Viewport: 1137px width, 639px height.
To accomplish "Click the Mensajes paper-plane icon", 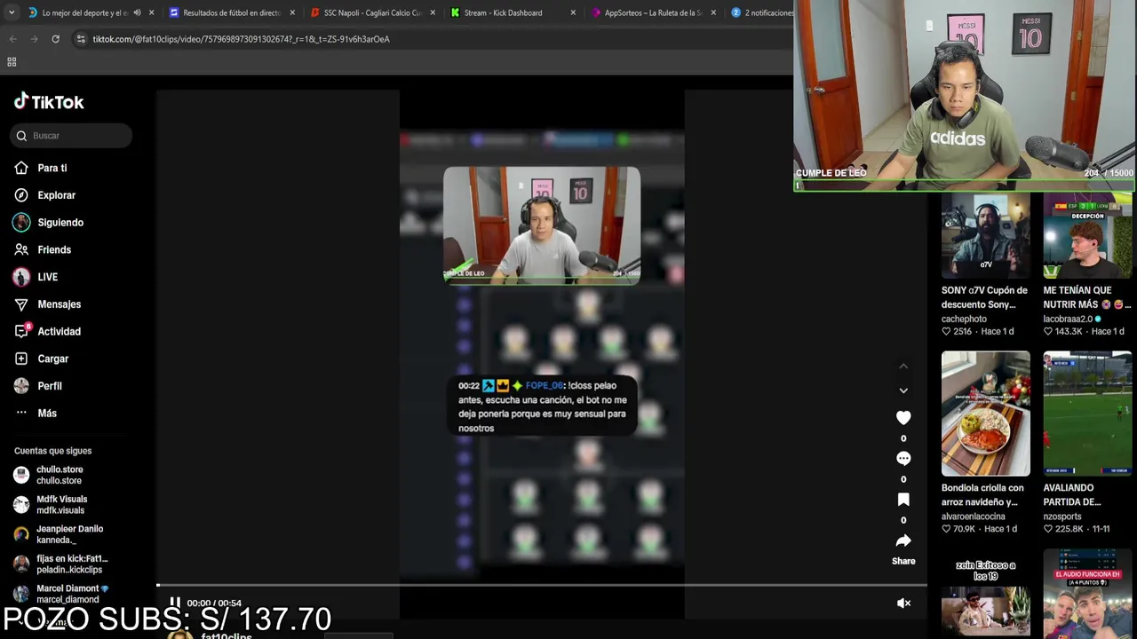I will [21, 304].
